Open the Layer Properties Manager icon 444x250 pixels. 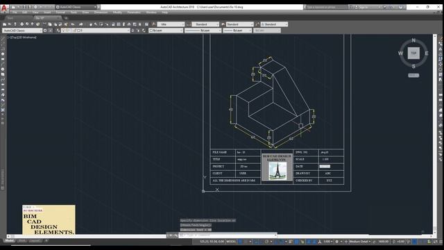[x=58, y=31]
